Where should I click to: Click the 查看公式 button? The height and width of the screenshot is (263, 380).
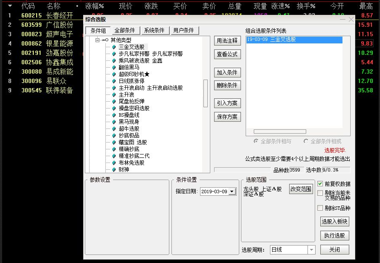click(227, 54)
